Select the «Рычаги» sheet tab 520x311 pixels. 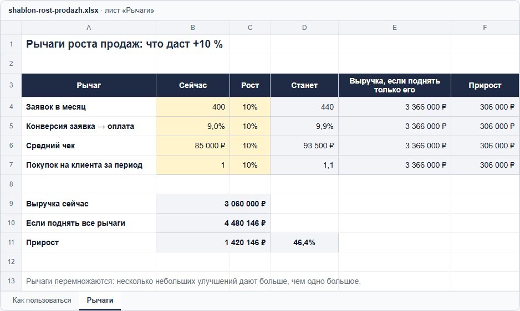pyautogui.click(x=100, y=300)
